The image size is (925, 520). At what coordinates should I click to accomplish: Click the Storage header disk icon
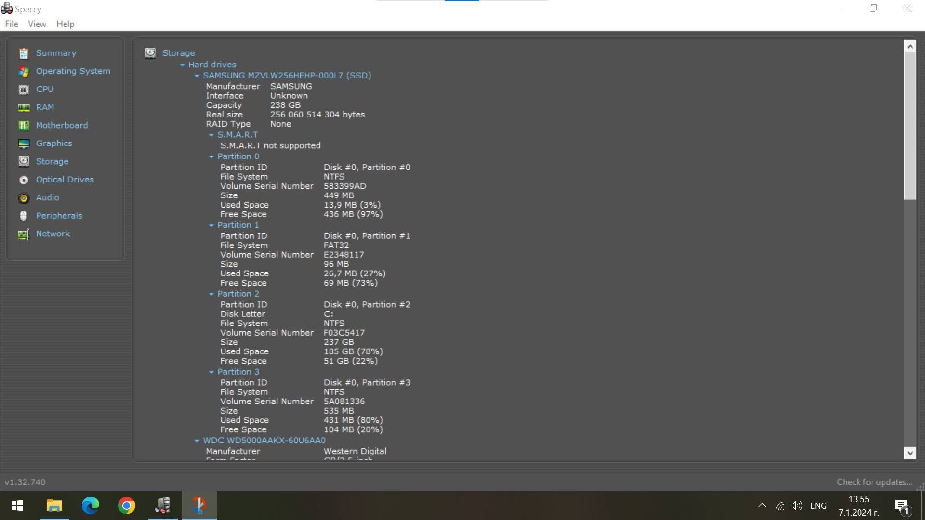(x=150, y=53)
